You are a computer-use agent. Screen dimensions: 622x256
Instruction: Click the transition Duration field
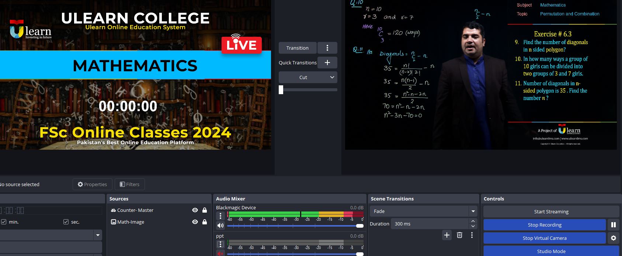430,224
